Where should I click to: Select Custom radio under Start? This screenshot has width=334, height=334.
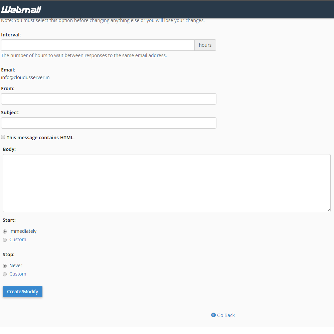point(5,240)
